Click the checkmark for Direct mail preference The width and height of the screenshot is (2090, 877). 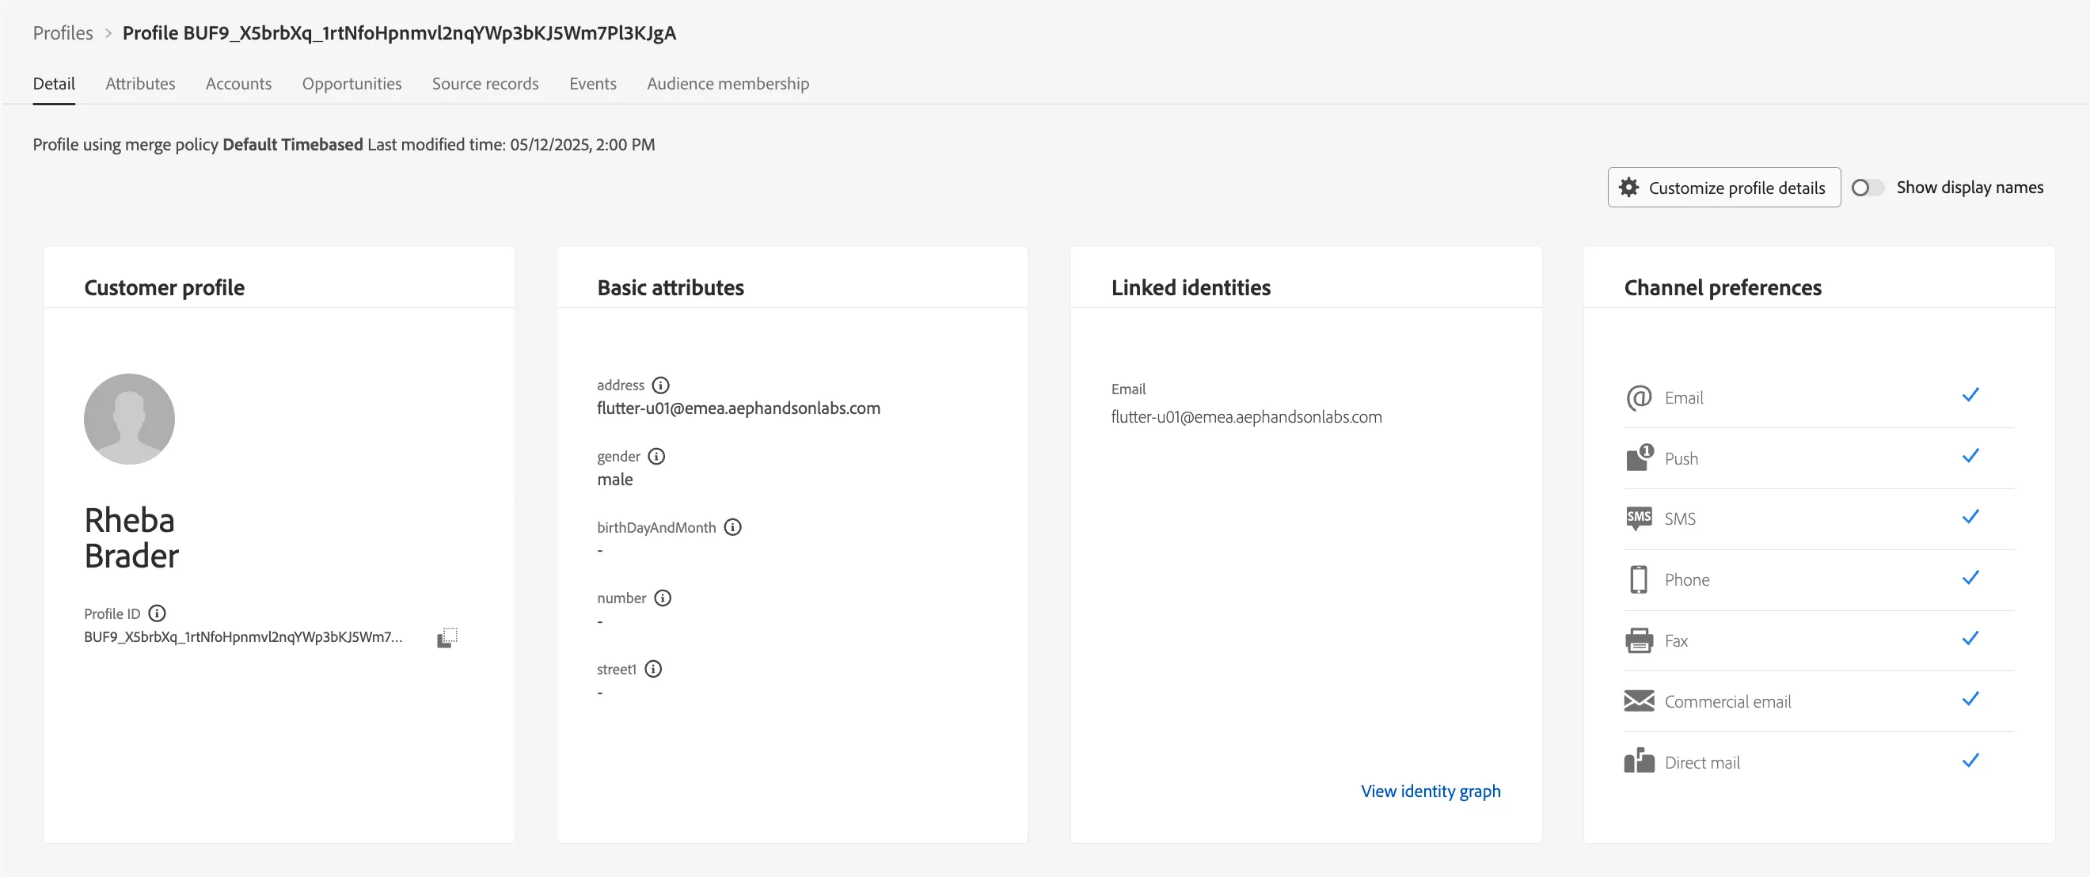click(x=1970, y=760)
